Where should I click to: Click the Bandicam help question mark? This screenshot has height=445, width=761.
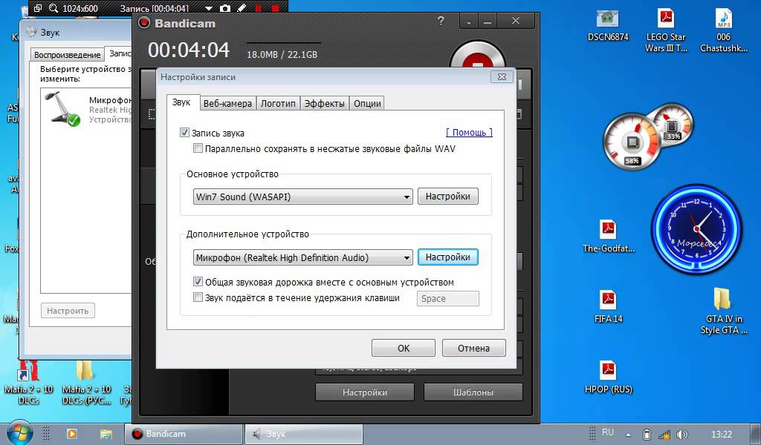tap(440, 21)
